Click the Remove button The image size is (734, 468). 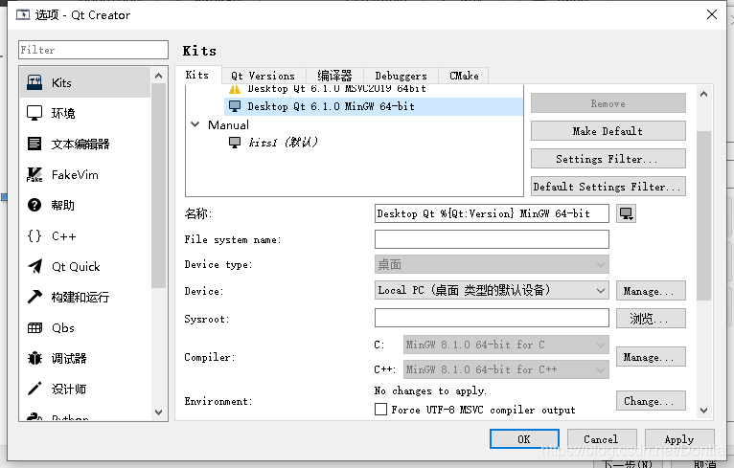pos(608,103)
